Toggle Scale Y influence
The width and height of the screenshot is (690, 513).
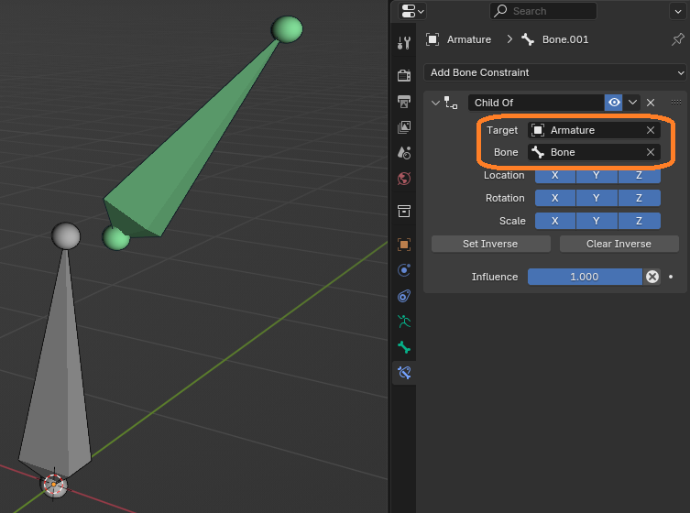click(597, 221)
